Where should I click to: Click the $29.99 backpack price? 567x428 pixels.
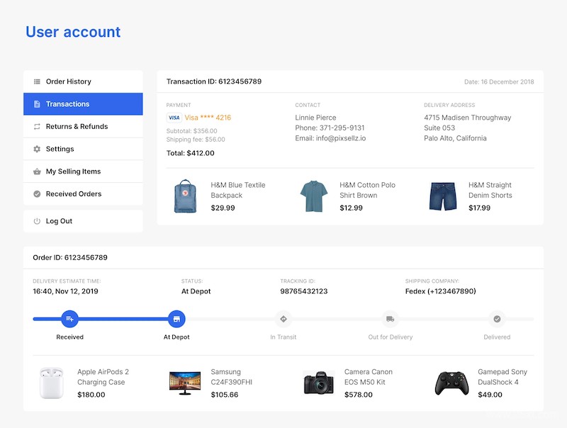point(223,208)
